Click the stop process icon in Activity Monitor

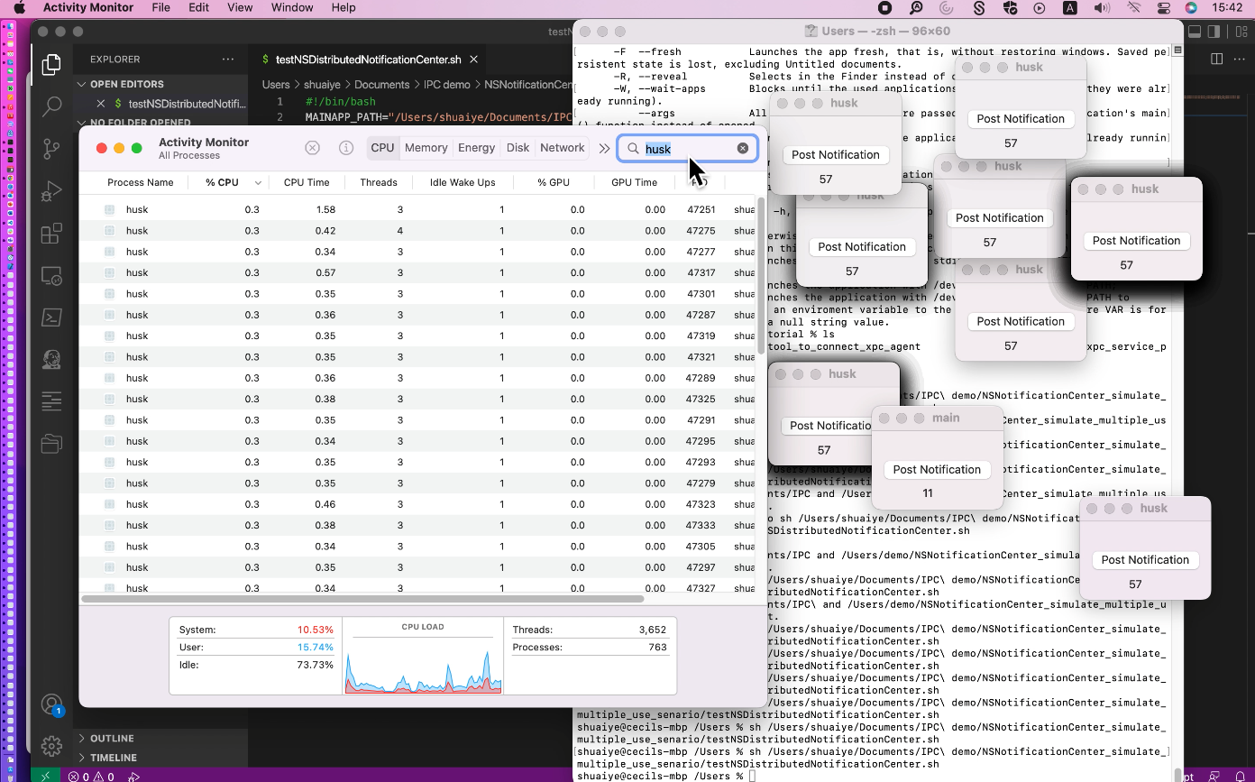312,148
